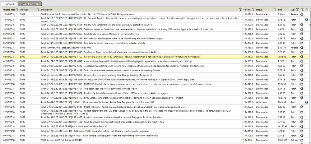
Task: Select the Patch 24163 UPRN description row
Action: coord(104,93)
